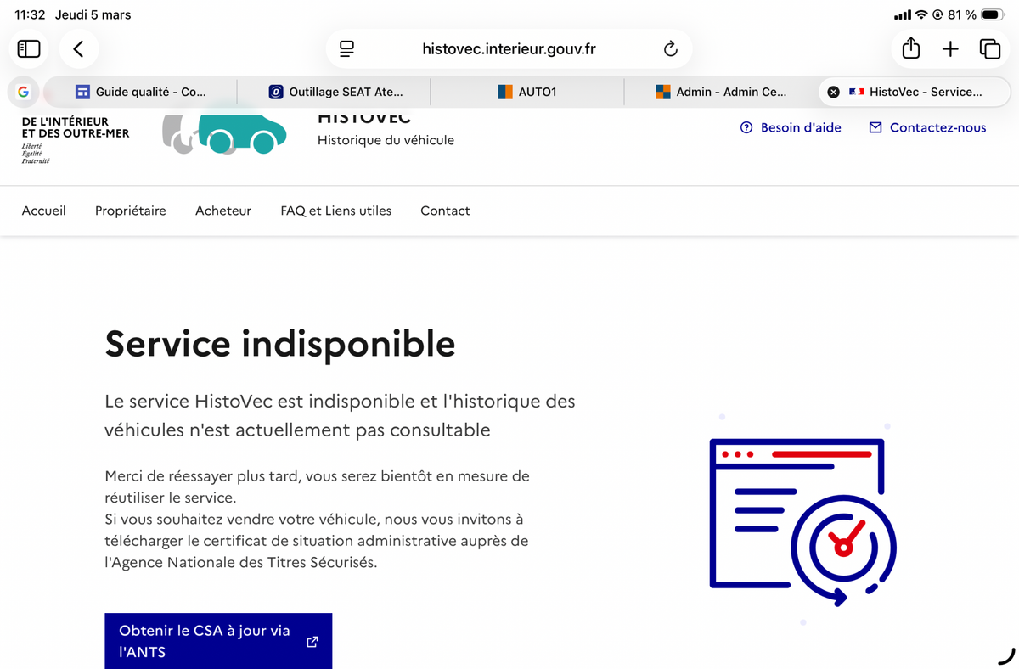Viewport: 1019px width, 669px height.
Task: Reload the HistoVec page
Action: coord(670,49)
